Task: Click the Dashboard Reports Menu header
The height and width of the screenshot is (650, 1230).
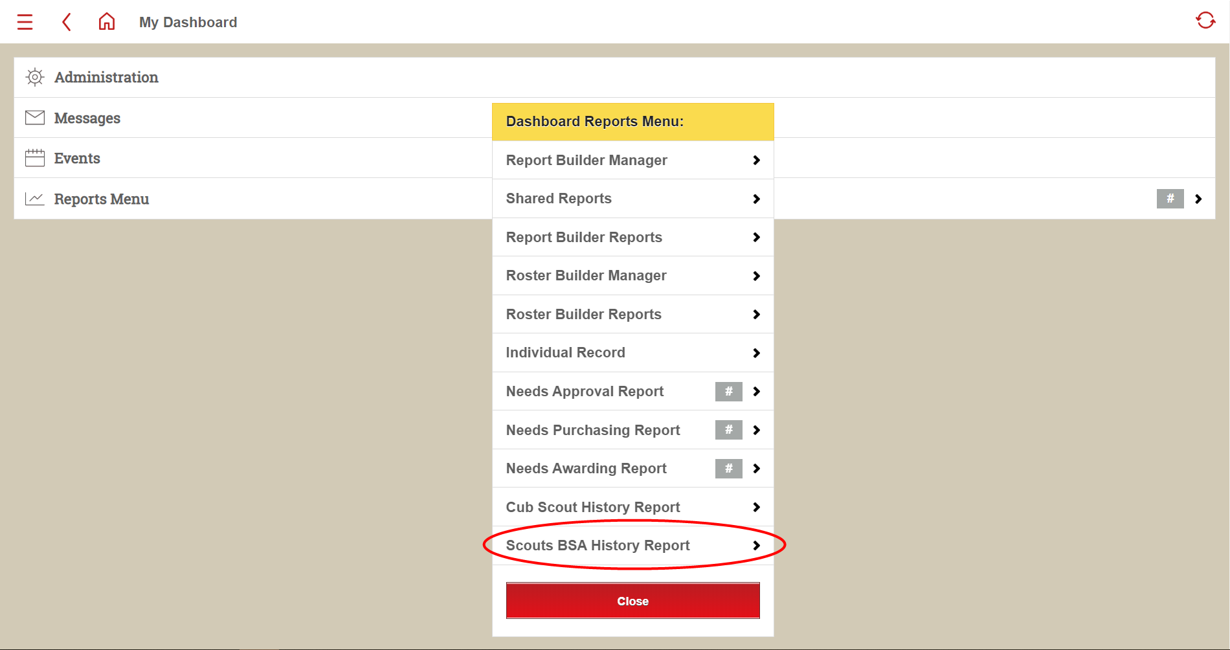Action: [x=633, y=122]
